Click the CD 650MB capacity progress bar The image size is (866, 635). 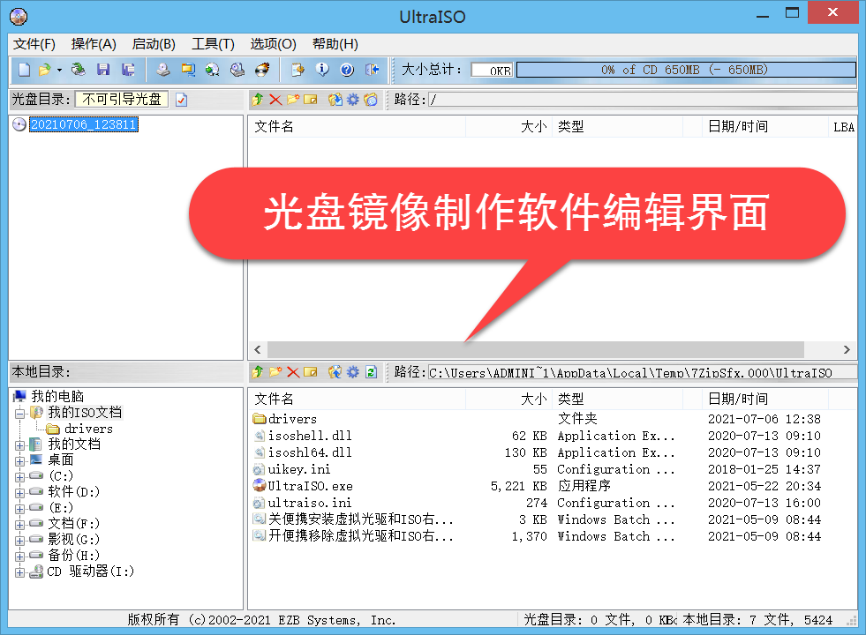(686, 70)
